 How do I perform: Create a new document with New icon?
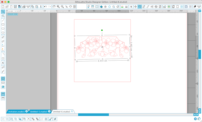(x=3, y=7)
